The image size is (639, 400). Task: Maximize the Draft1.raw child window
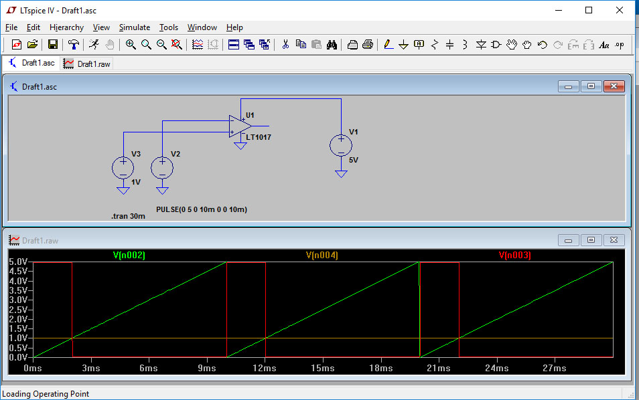(x=591, y=240)
